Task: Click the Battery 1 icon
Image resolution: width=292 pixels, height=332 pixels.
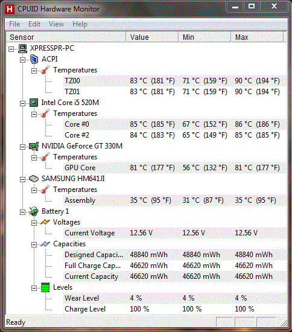Action: pyautogui.click(x=34, y=211)
